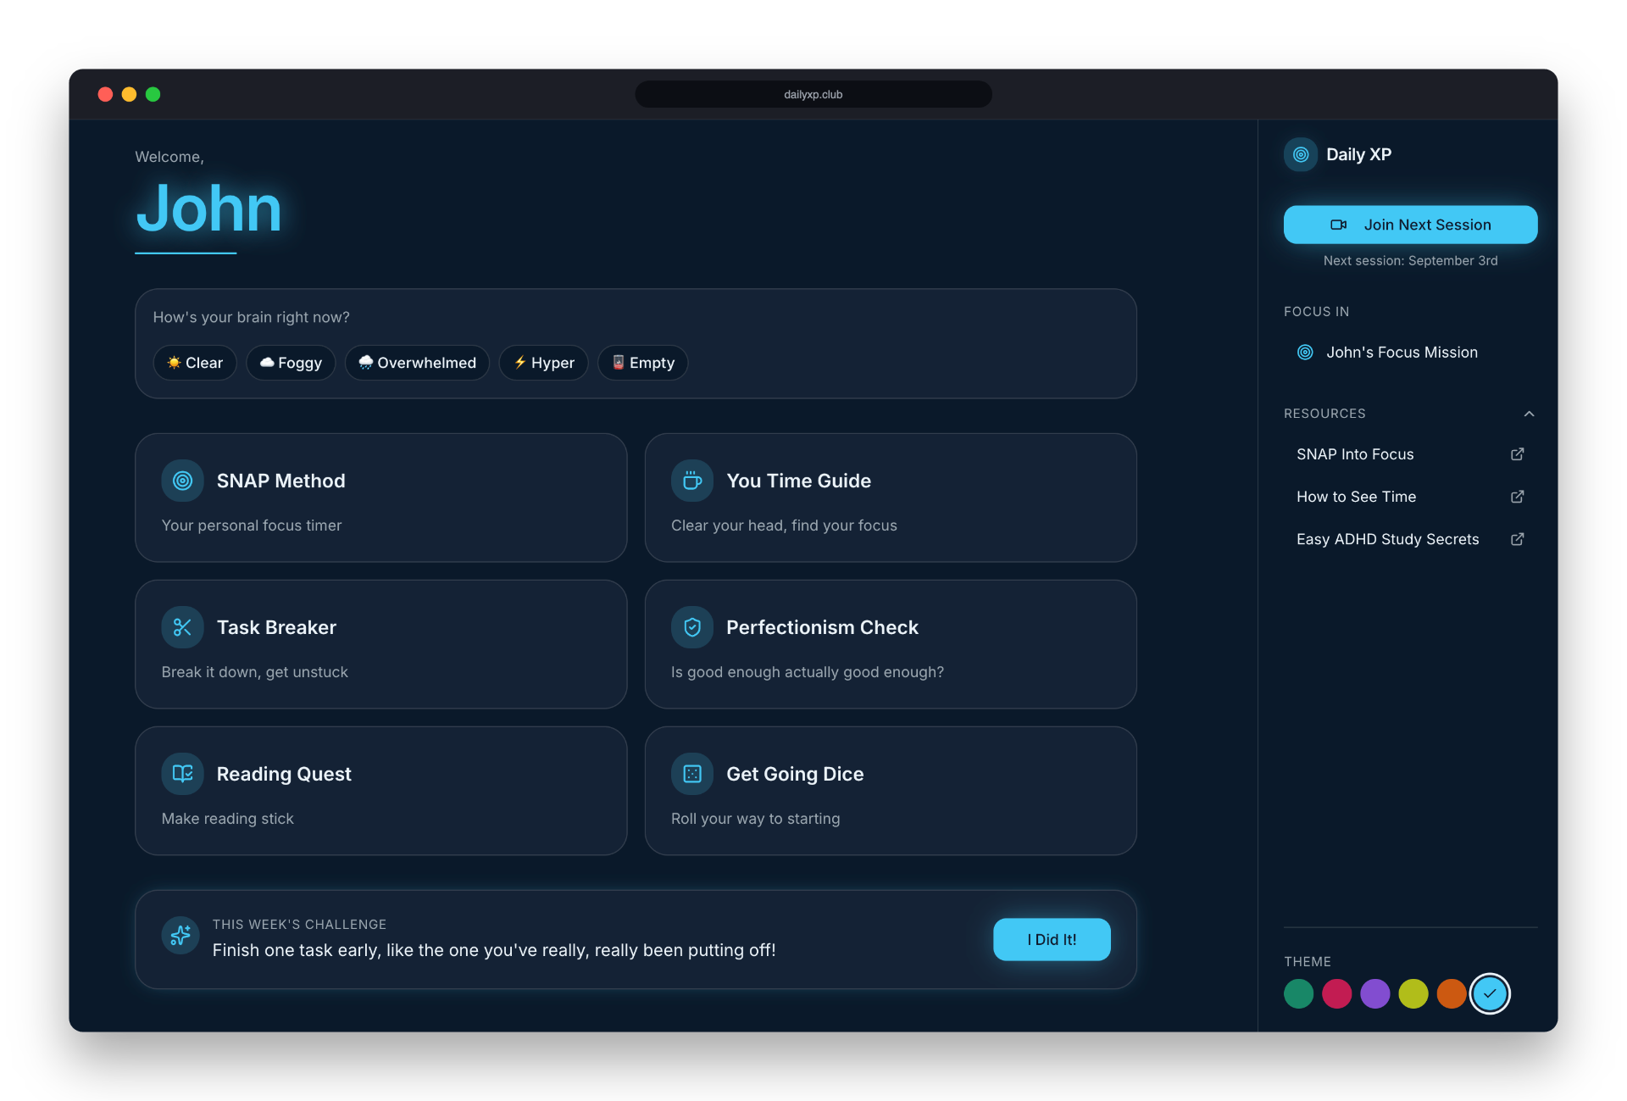Viewport: 1627px width, 1101px height.
Task: Click the Daily XP logo icon
Action: tap(1301, 154)
